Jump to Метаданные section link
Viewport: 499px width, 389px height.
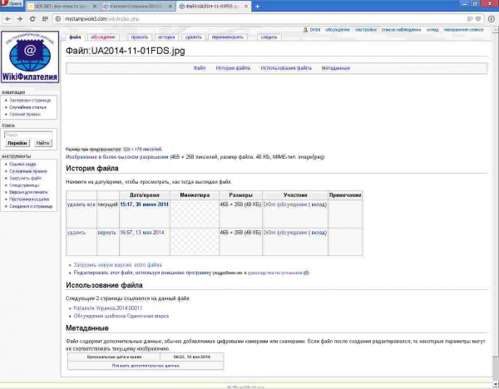pyautogui.click(x=336, y=68)
